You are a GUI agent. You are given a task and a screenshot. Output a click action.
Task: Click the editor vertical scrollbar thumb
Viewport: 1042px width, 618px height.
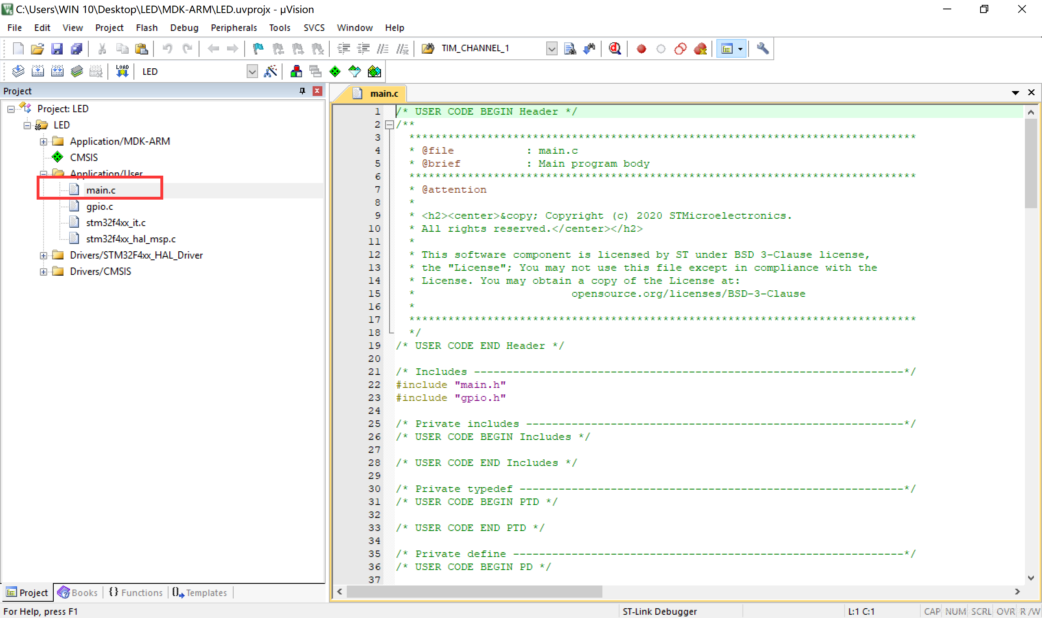pyautogui.click(x=1030, y=163)
